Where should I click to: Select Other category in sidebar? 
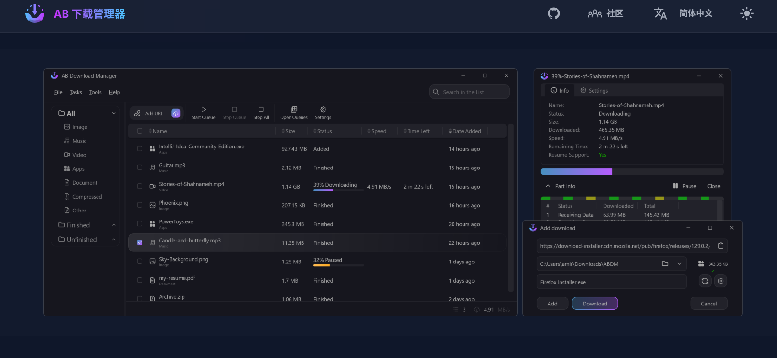tap(75, 210)
